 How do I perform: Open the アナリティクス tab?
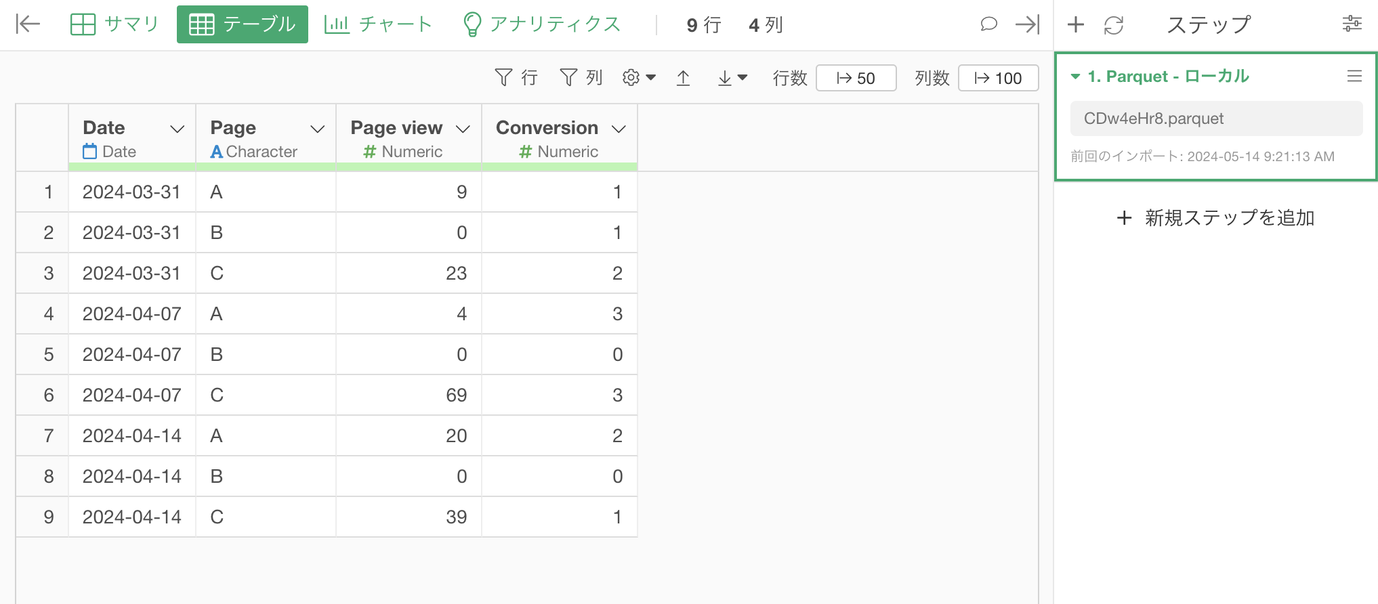[x=541, y=24]
